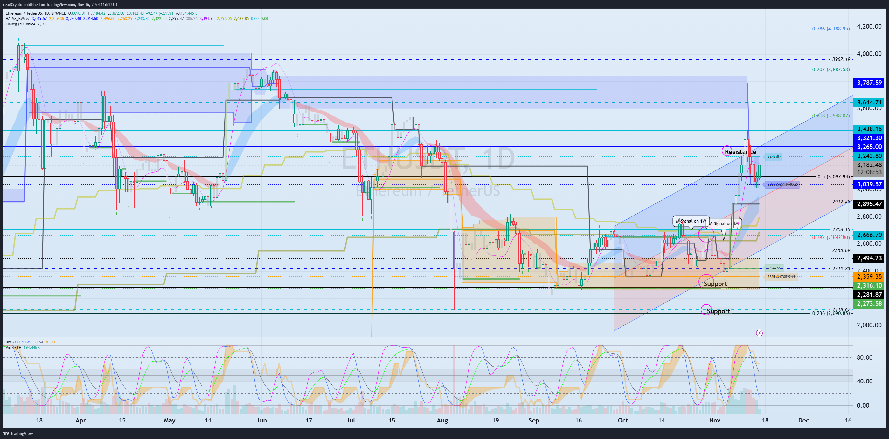Click the 3,787.59 blue price label
Viewport: 889px width, 439px height.
(x=869, y=83)
